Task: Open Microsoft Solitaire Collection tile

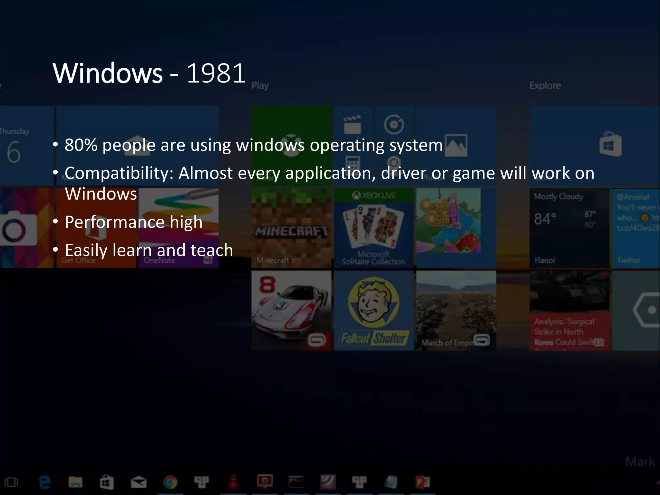Action: [x=374, y=228]
